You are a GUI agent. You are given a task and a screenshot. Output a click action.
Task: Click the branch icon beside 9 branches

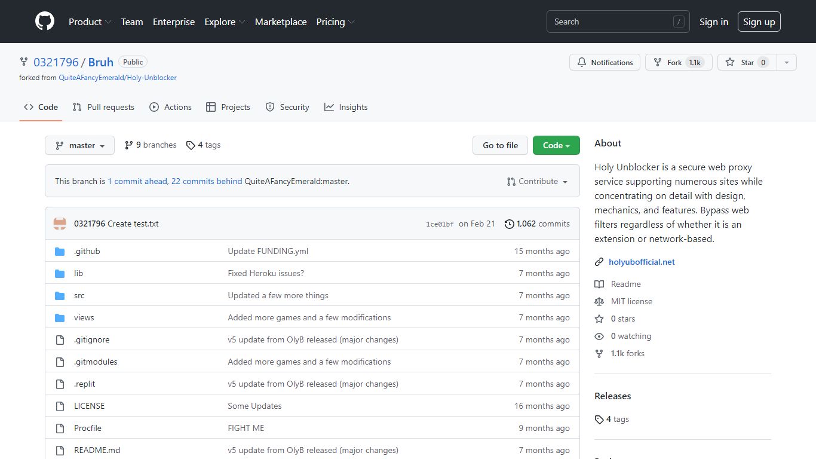click(x=128, y=145)
